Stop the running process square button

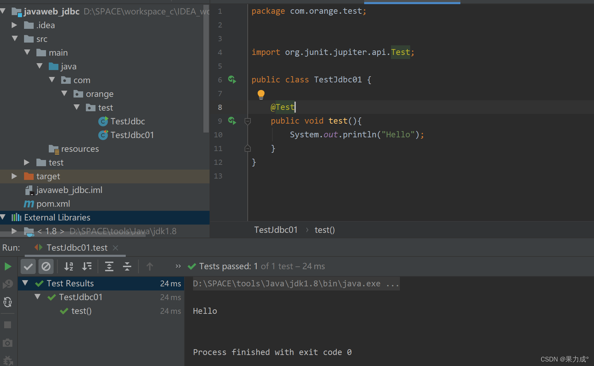[8, 325]
